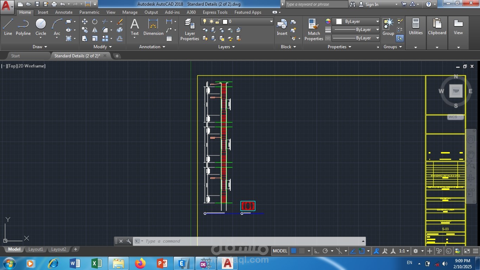Click the WCS label under ViewCube

(455, 117)
